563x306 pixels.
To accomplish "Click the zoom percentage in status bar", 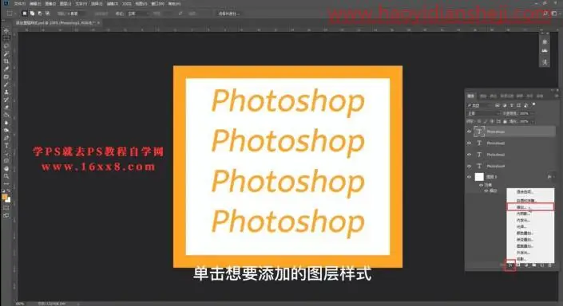I will pos(20,304).
